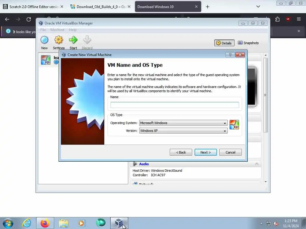
Task: Click the browser forward arrow
Action: pyautogui.click(x=18, y=19)
